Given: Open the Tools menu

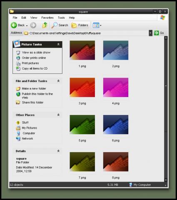Looking at the screenshot, I should coord(61,17).
